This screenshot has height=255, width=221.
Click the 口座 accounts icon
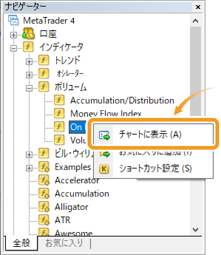pos(28,33)
